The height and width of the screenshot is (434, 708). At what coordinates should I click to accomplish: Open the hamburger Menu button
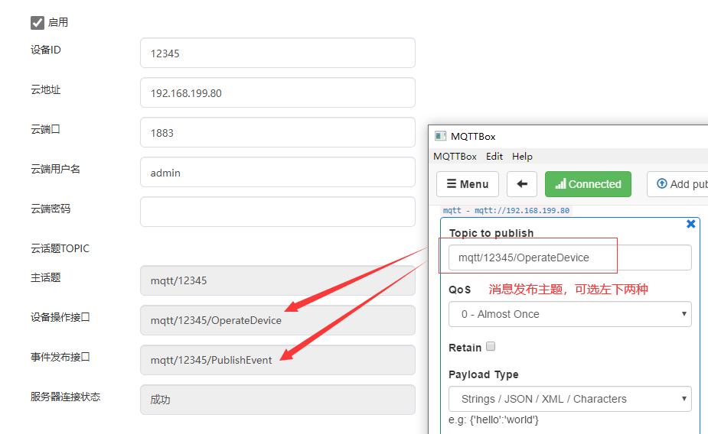[467, 184]
